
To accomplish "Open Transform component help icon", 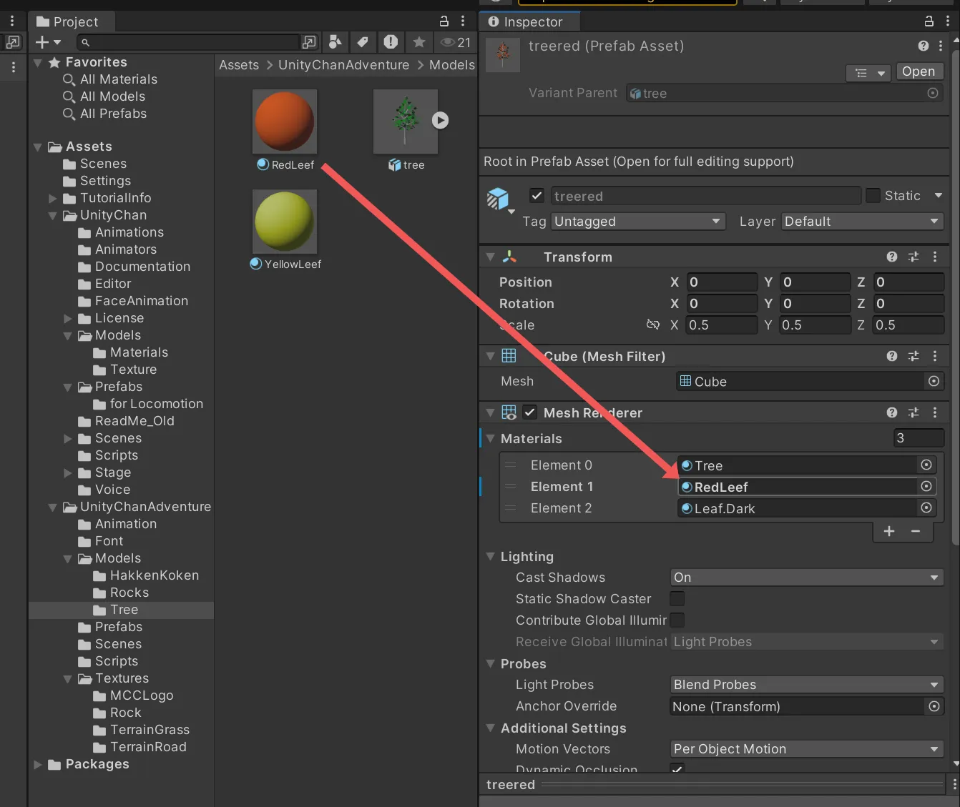I will click(891, 257).
